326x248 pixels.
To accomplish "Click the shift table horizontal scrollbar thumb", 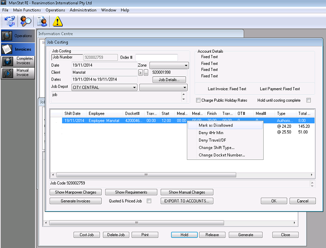I will [x=146, y=175].
